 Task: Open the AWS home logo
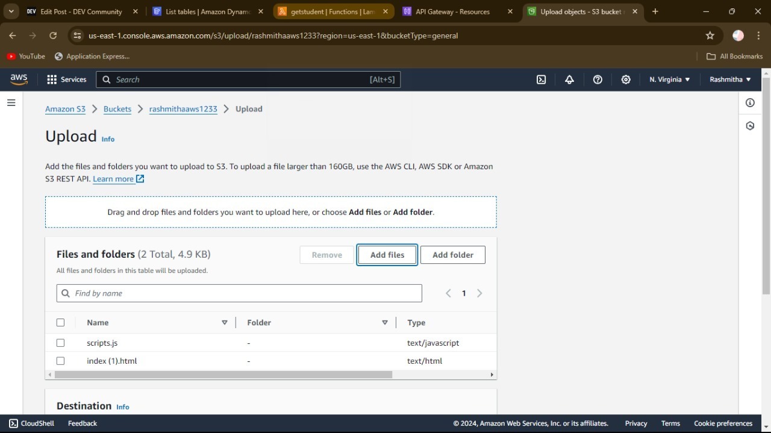19,79
